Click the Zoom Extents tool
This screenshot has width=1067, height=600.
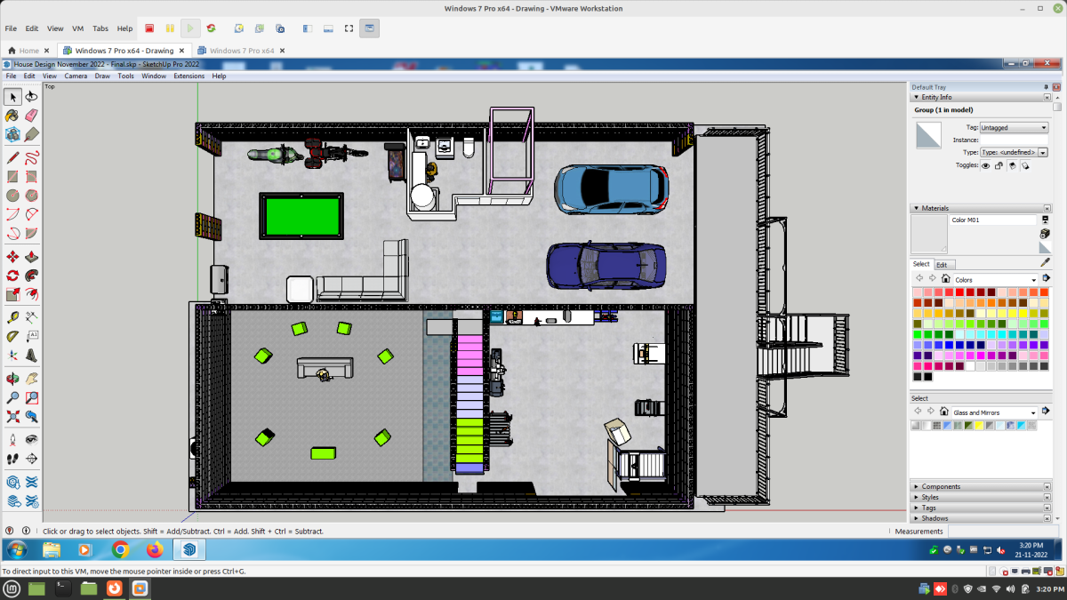[x=12, y=416]
